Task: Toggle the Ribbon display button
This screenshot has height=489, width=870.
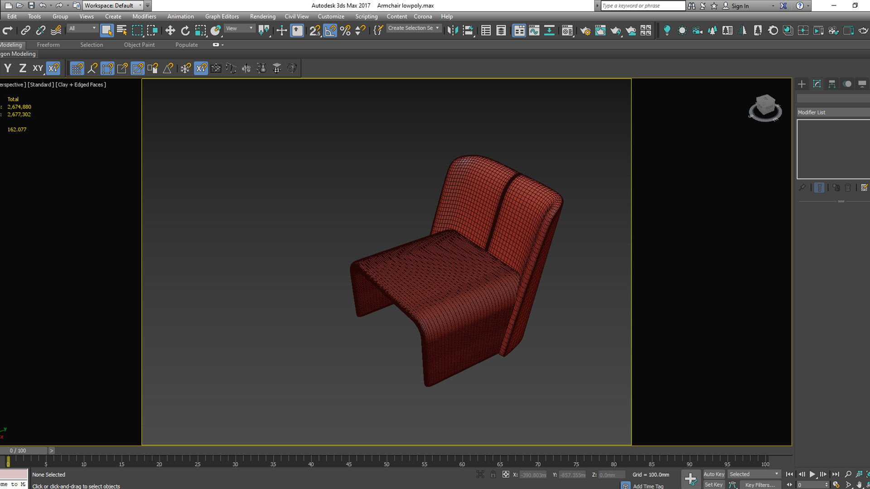Action: (519, 30)
